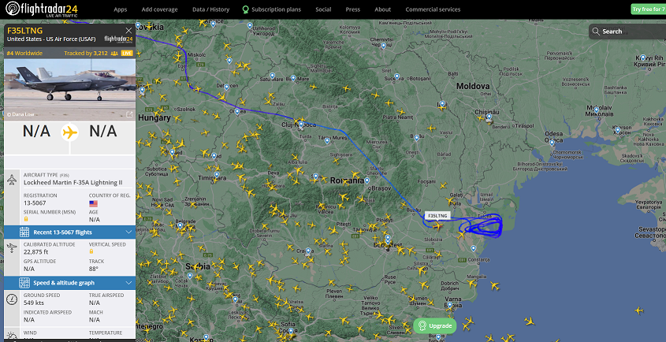Open the Apps menu item

coord(121,9)
